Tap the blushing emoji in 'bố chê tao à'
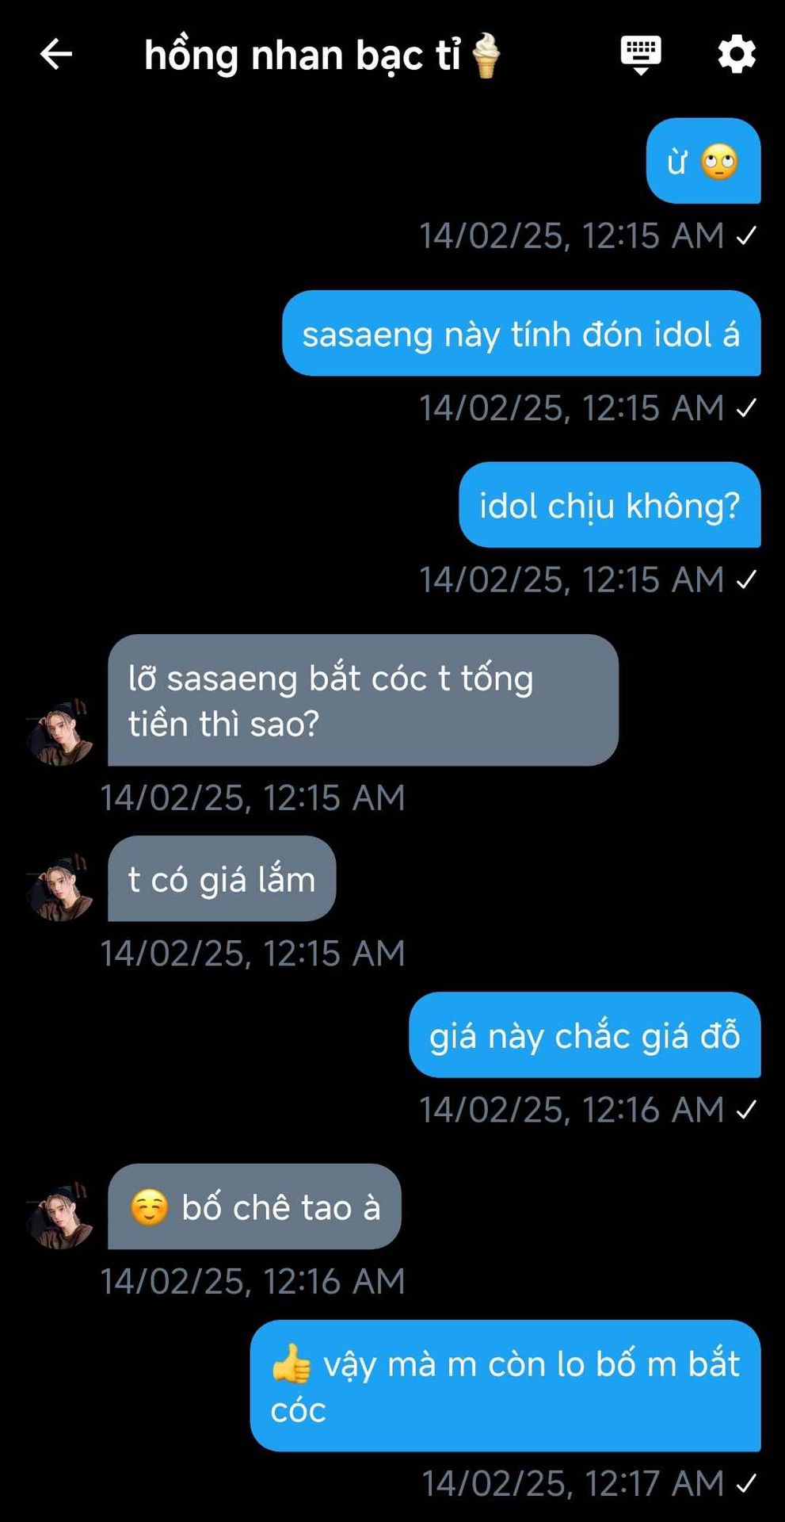Image resolution: width=785 pixels, height=1522 pixels. coord(150,1207)
